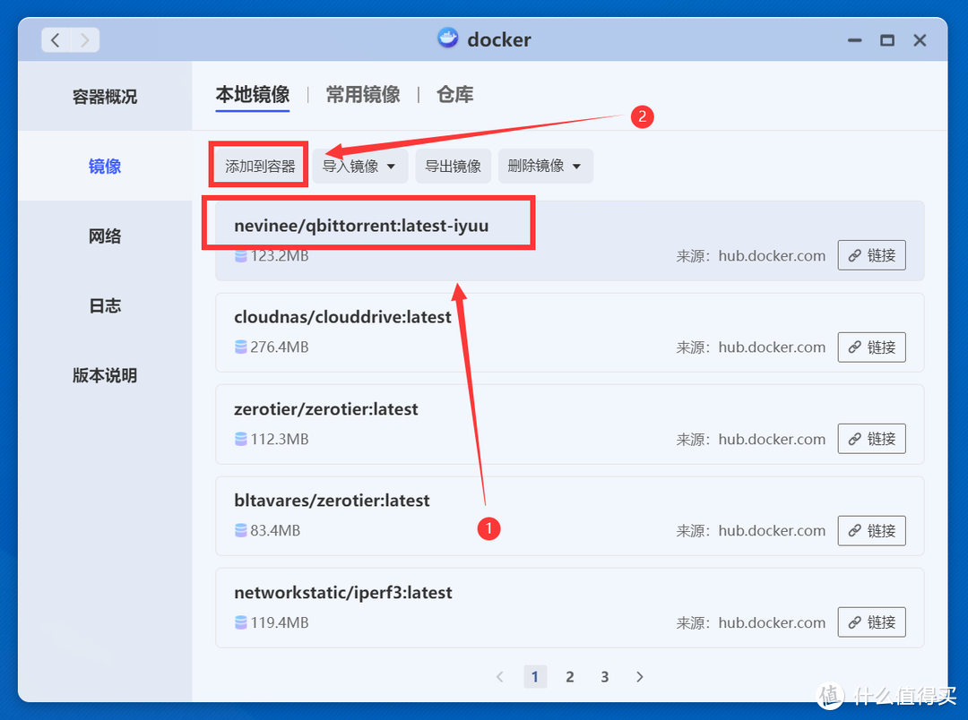
Task: Click the 83.4MB size text
Action: (275, 530)
